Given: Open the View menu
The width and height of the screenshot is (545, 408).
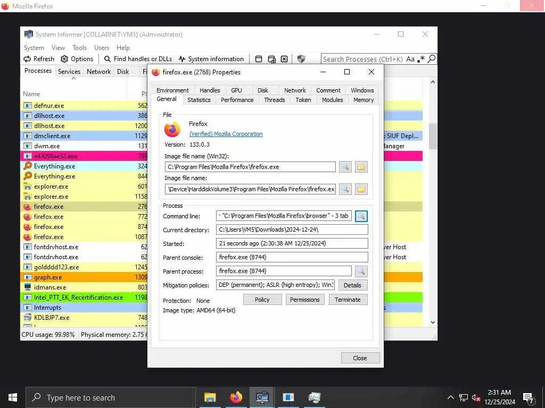Looking at the screenshot, I should pyautogui.click(x=58, y=48).
